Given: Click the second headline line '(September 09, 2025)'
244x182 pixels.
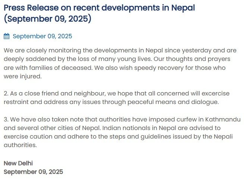Looking at the screenshot, I should (x=47, y=18).
